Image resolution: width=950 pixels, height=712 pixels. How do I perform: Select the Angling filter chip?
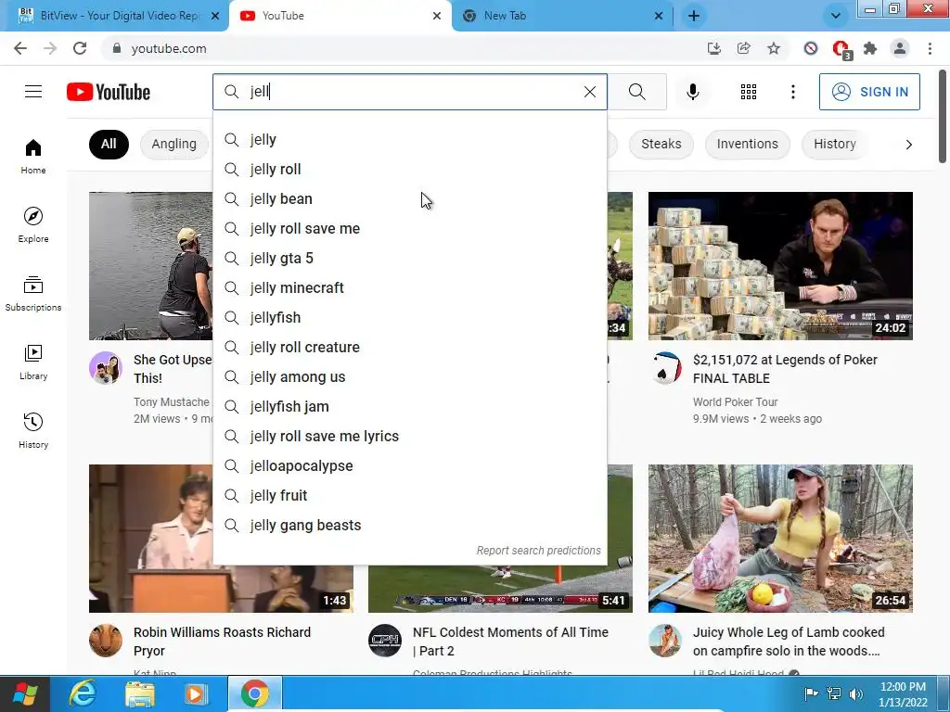point(173,144)
